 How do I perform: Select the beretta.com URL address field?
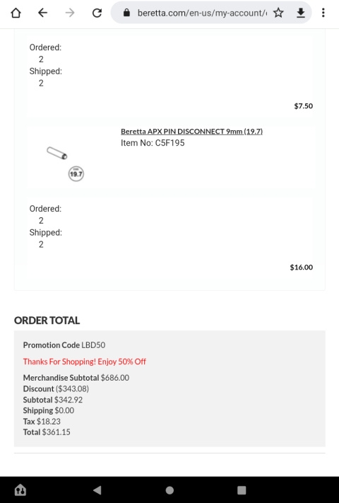tap(202, 13)
